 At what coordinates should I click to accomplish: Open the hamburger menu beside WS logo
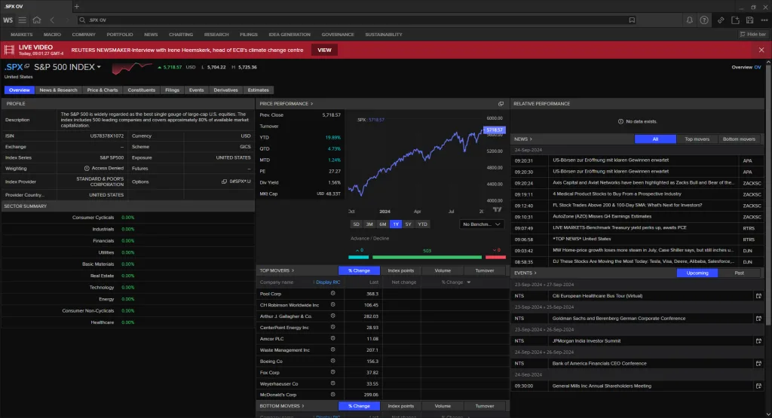22,20
